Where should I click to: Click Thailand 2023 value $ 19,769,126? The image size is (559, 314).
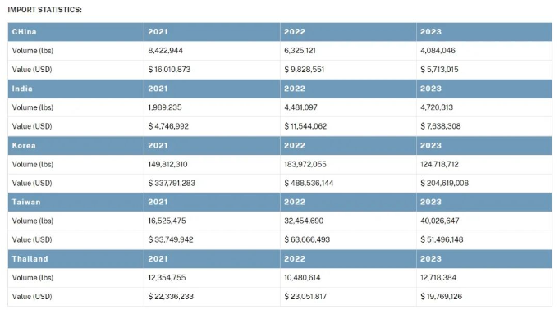click(441, 296)
